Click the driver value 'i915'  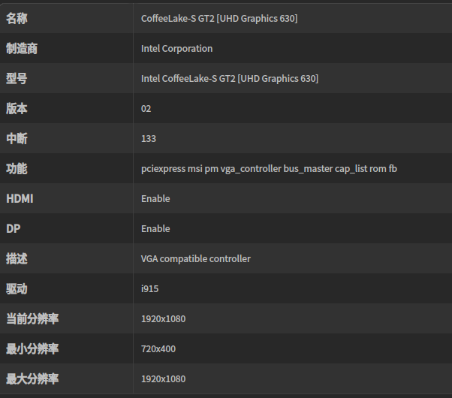(x=149, y=288)
